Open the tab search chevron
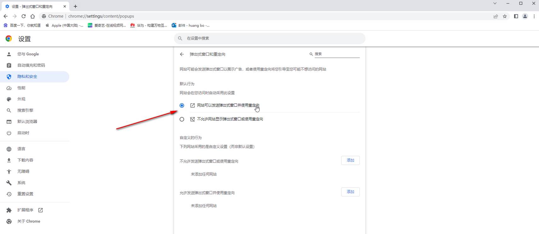Screen dimensions: 539x234 click(495, 3)
